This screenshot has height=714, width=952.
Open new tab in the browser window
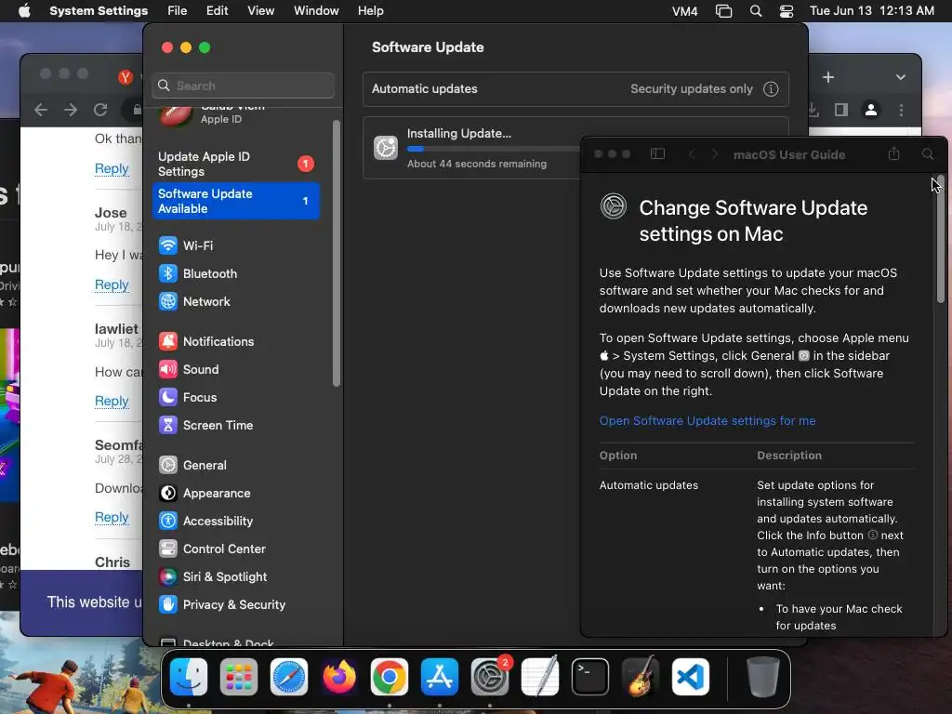click(x=828, y=78)
